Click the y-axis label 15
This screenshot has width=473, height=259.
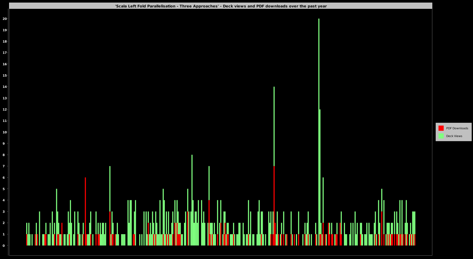(4, 75)
